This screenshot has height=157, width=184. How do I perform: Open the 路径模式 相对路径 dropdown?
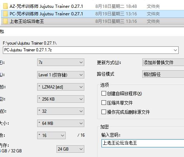163,74
